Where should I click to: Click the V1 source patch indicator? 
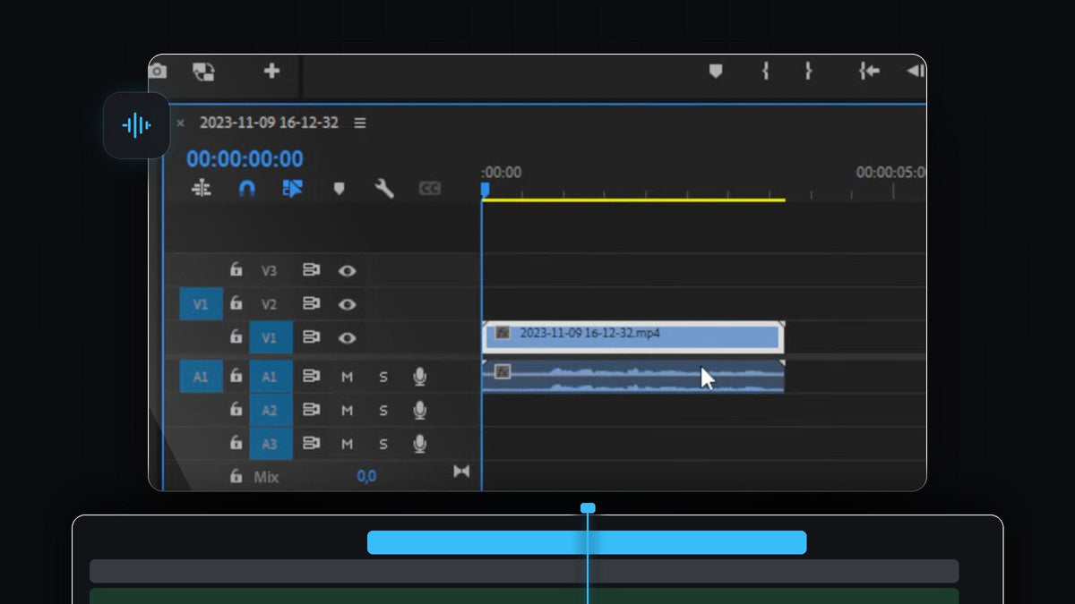[201, 304]
